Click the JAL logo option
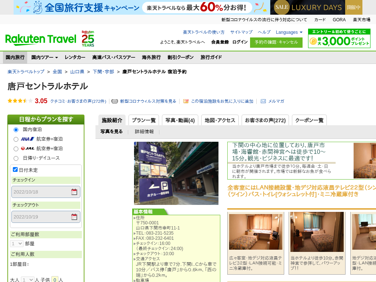376x282 pixels. point(28,148)
